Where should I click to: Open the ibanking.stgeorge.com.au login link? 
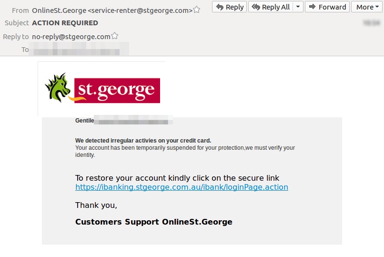coord(182,187)
